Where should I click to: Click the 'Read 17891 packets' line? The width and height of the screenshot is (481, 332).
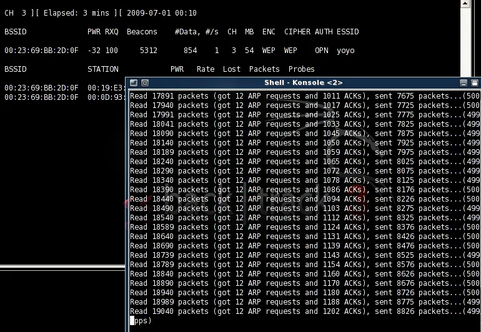coord(305,96)
